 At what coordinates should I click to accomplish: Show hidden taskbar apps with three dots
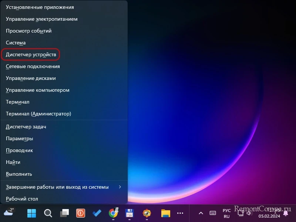180,213
